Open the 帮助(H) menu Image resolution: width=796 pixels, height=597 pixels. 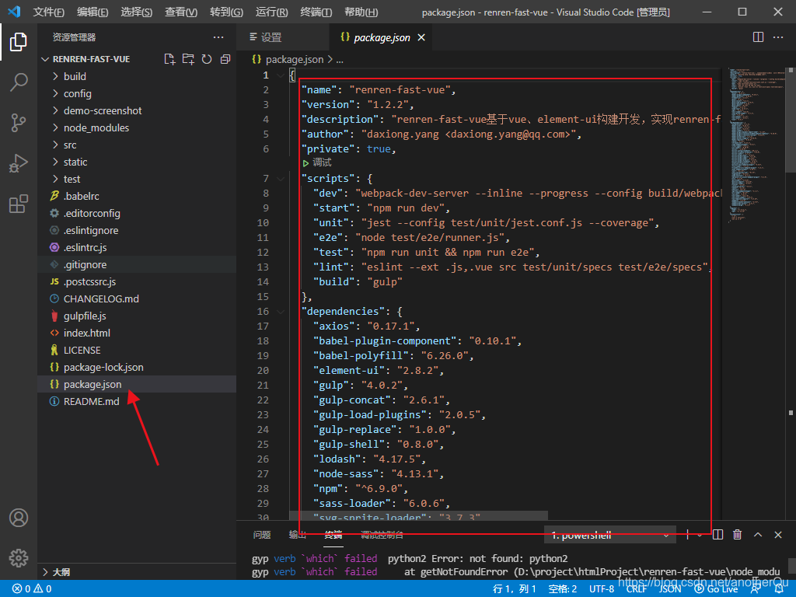(361, 12)
